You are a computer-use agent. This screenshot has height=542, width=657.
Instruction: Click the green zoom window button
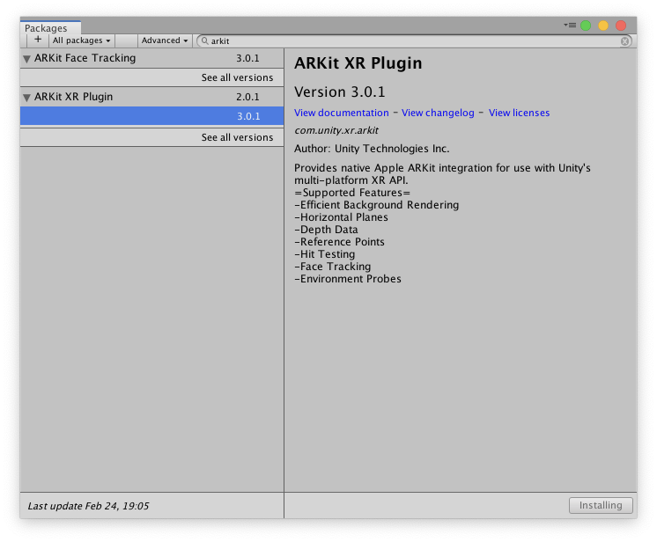click(586, 26)
